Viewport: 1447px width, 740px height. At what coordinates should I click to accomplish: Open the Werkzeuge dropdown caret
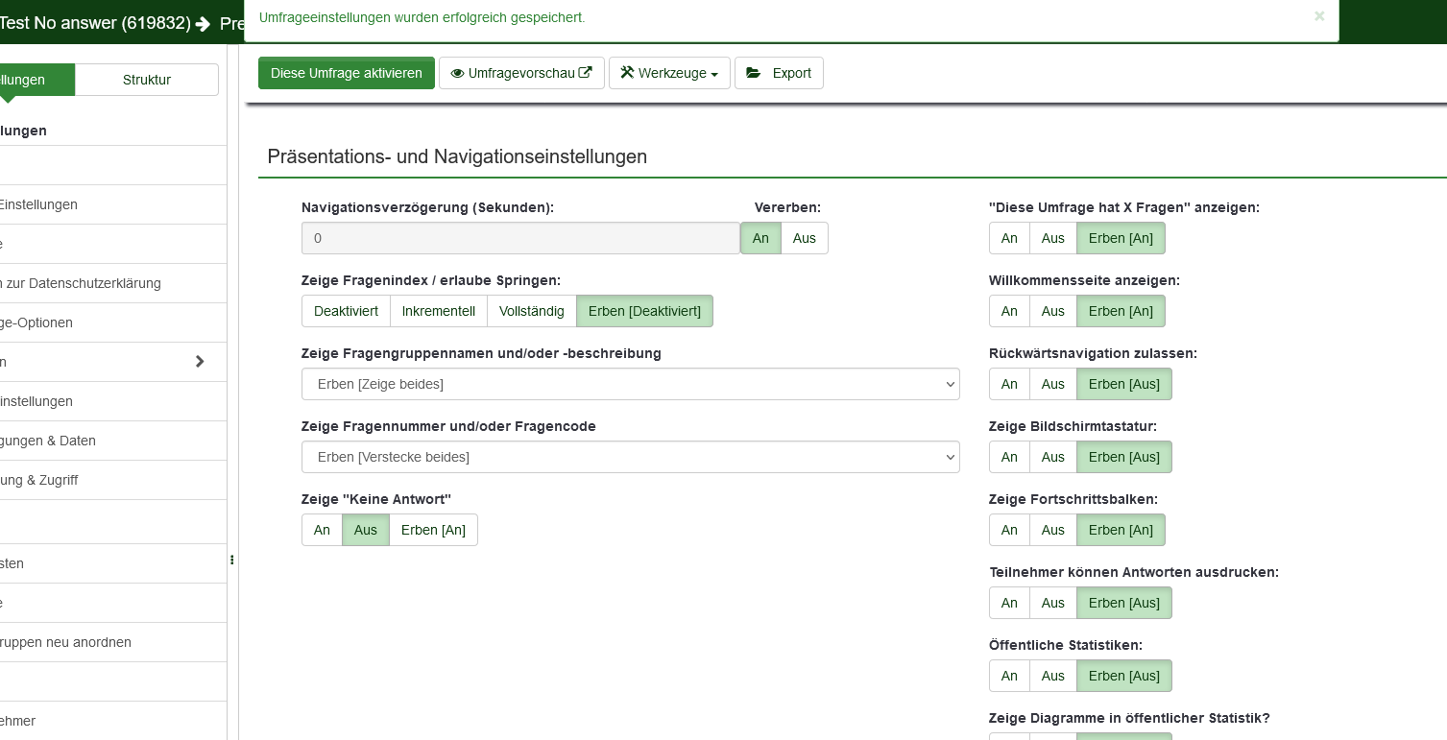tap(714, 75)
